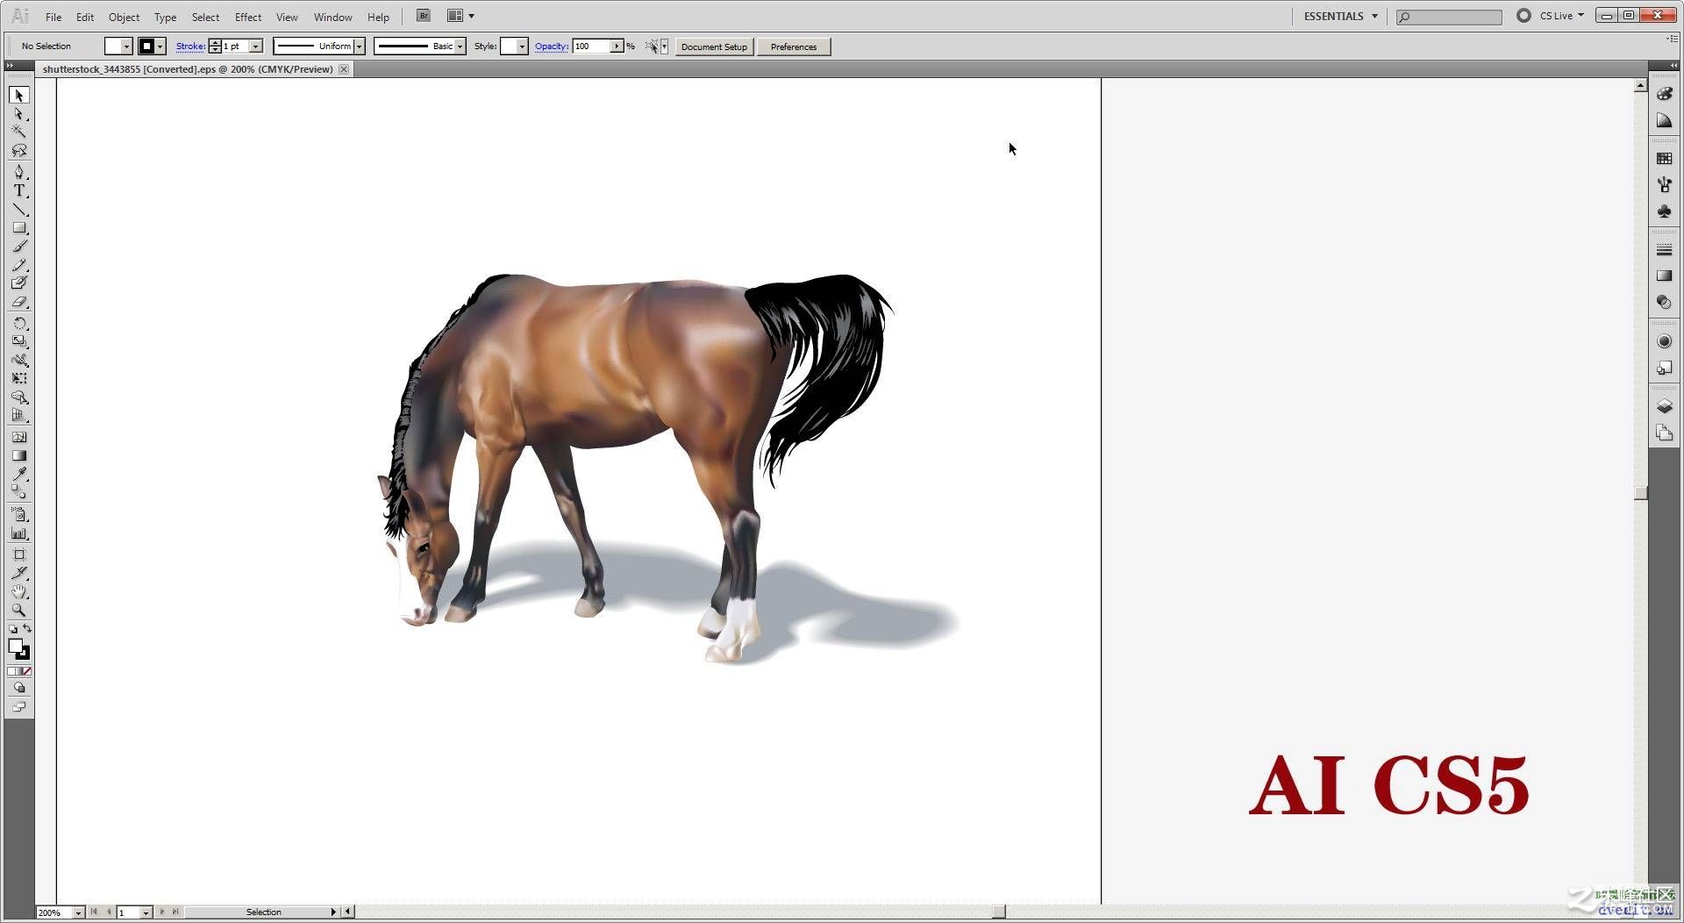
Task: Reset to default fill and stroke
Action: click(12, 629)
